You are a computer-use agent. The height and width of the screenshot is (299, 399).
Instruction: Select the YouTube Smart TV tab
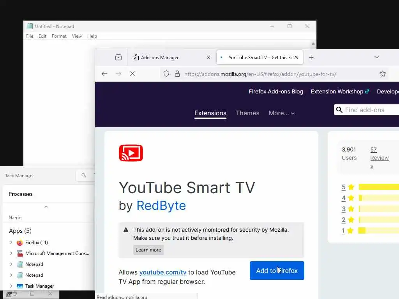coord(259,58)
